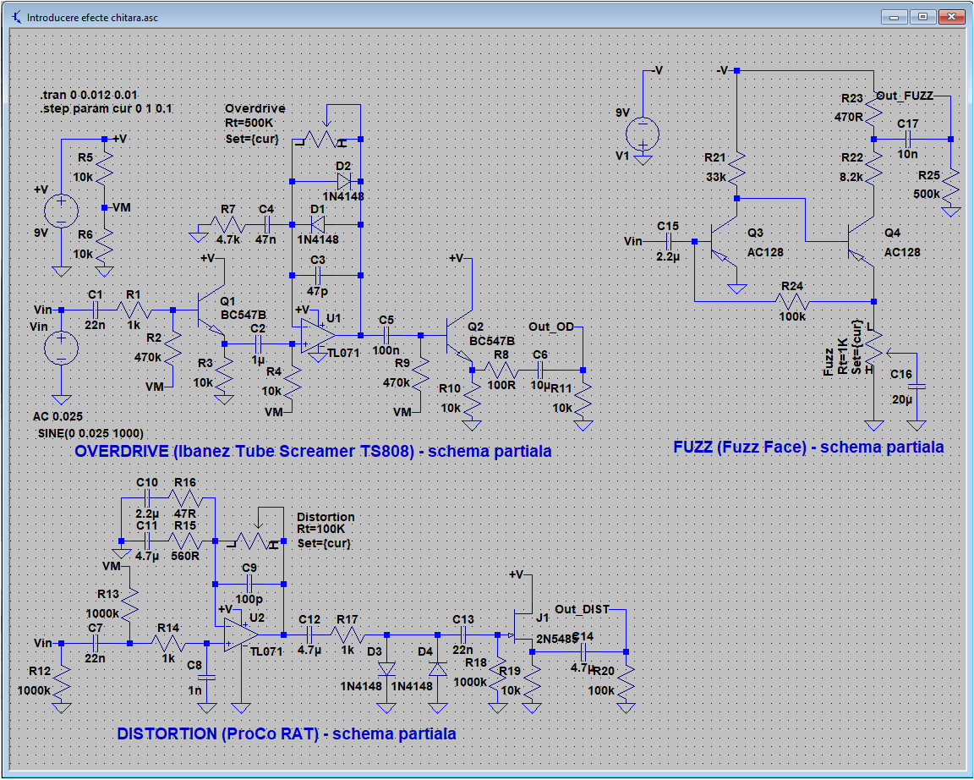
Task: Select transistor Q2 BC547B symbol
Action: click(x=460, y=336)
